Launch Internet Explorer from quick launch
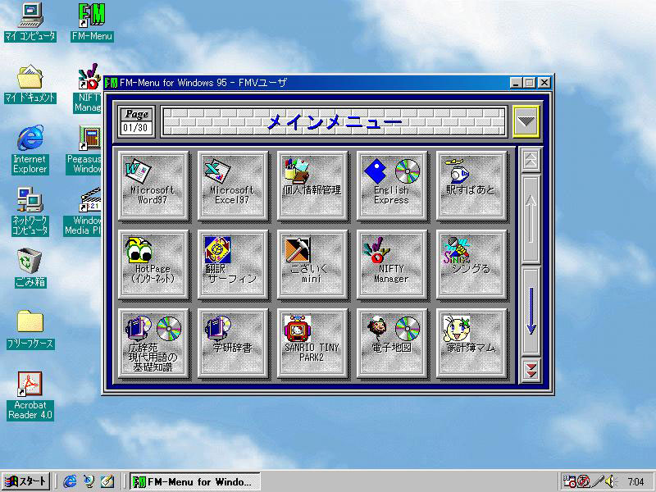 (x=70, y=481)
